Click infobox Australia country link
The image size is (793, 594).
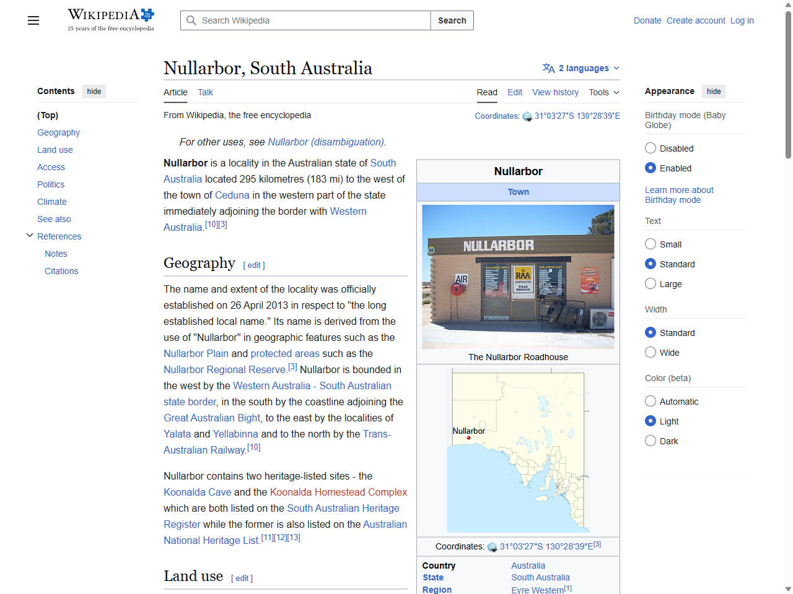[528, 566]
